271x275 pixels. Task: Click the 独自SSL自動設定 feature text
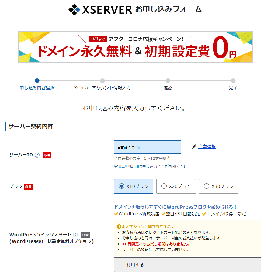tap(183, 214)
